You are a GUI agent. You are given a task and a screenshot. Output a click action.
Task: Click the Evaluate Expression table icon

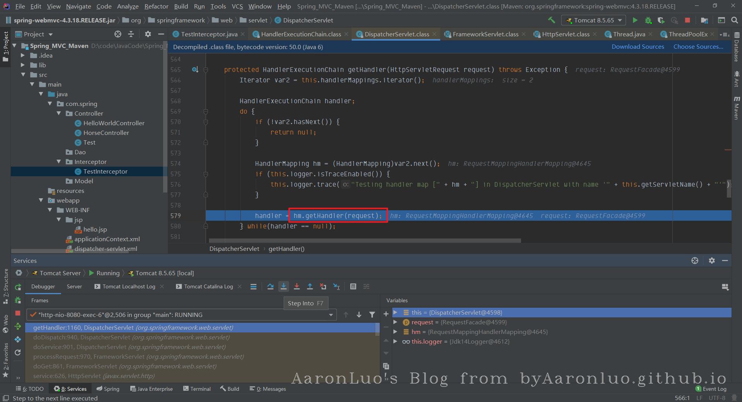(x=353, y=286)
